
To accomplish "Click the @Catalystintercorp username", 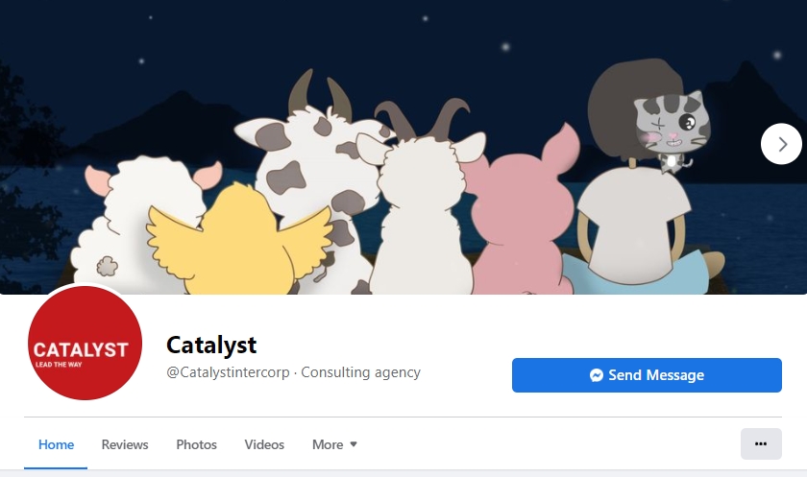I will (228, 372).
